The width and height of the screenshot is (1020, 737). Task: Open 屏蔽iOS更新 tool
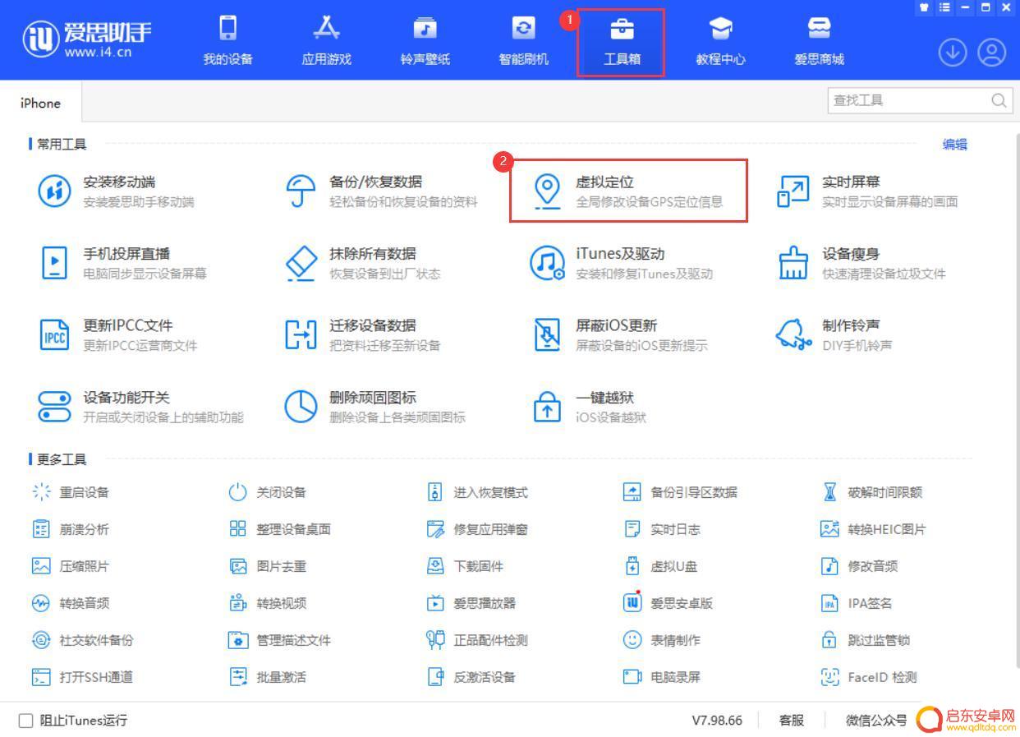(619, 335)
